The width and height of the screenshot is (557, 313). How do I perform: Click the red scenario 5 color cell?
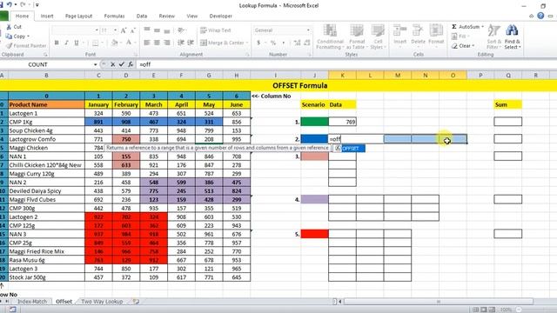coord(314,234)
